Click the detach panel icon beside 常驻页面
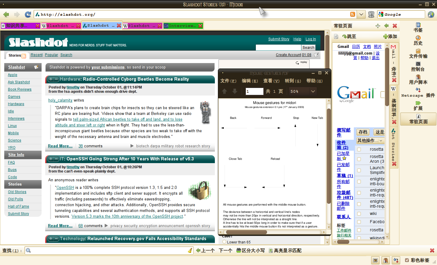 point(378,26)
